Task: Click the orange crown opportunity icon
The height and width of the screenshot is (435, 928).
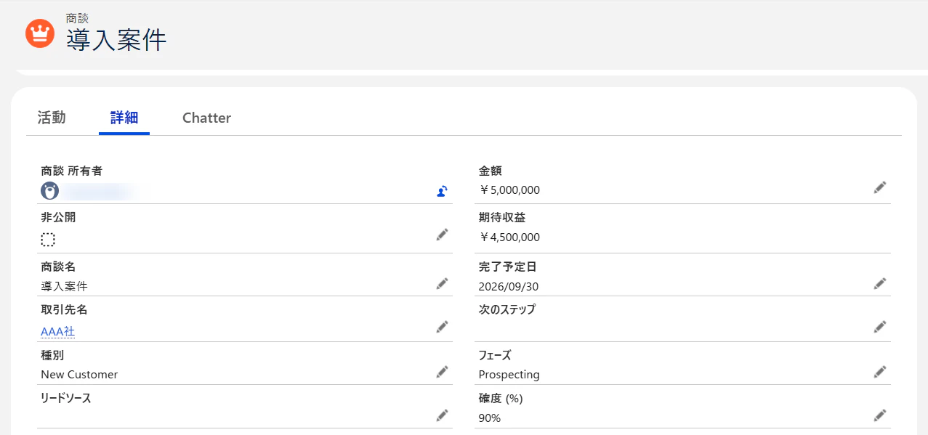Action: pos(40,33)
